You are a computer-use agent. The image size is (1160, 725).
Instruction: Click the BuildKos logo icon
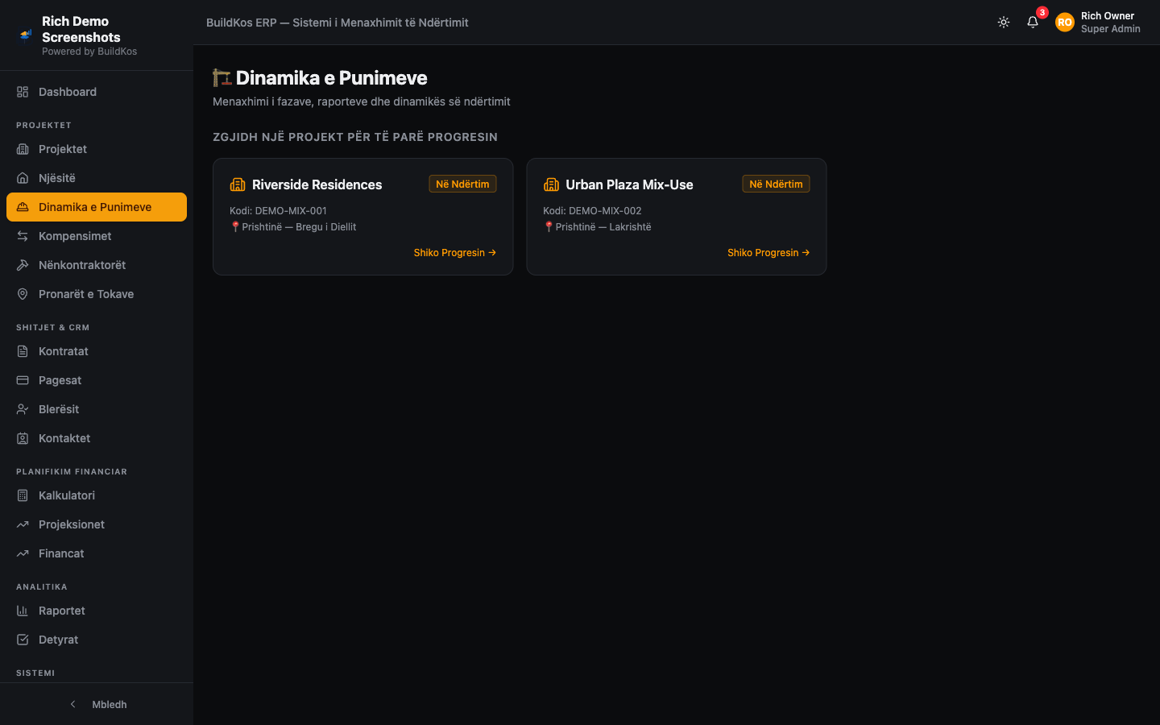click(26, 35)
